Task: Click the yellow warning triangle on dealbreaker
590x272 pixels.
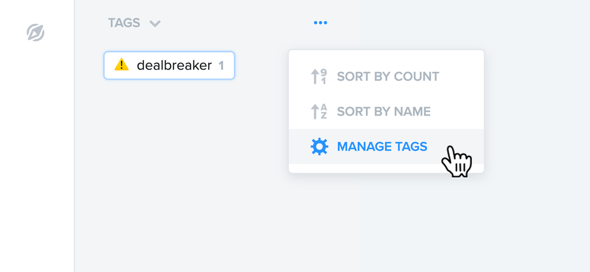Action: pyautogui.click(x=121, y=64)
